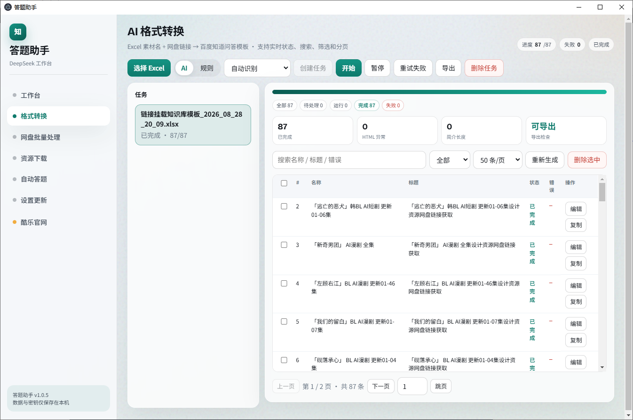633x420 pixels.
Task: Open the 自动识别 dropdown
Action: tap(257, 68)
